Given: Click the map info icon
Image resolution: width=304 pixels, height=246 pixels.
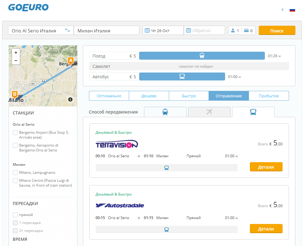Looking at the screenshot, I should pyautogui.click(x=70, y=99).
